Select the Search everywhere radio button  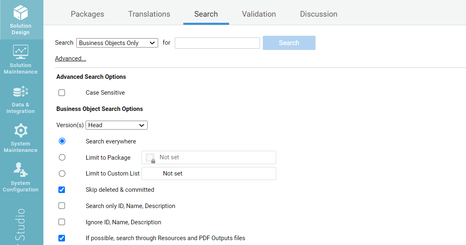62,141
